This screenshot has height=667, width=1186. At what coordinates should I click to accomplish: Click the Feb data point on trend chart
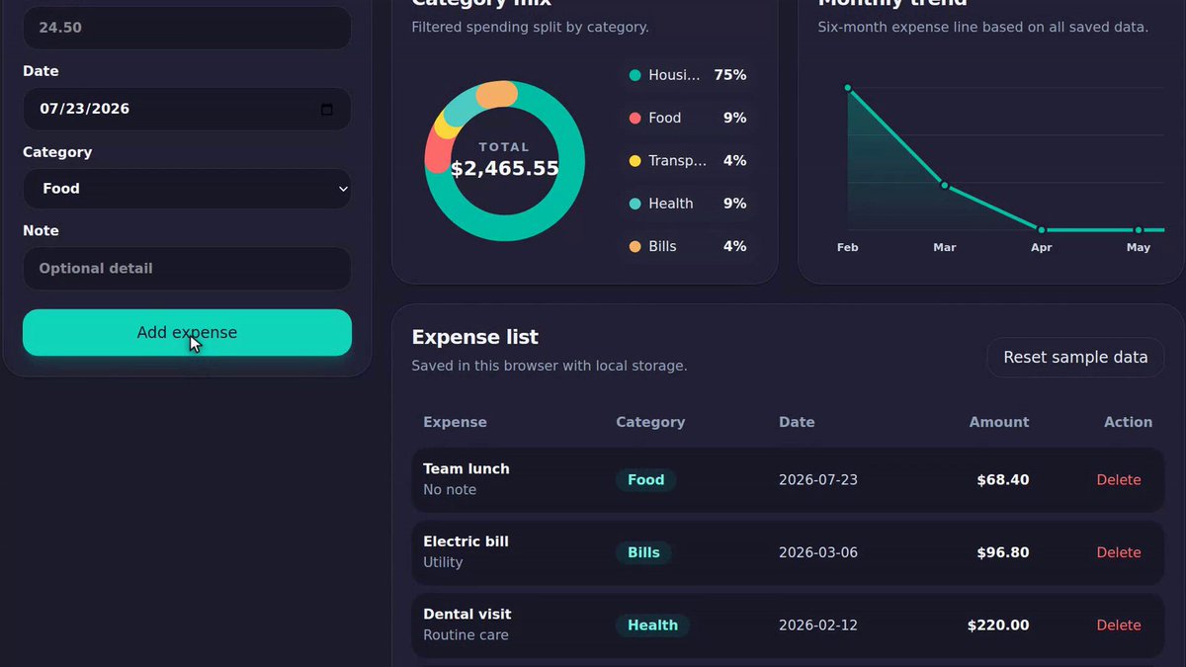[x=848, y=88]
